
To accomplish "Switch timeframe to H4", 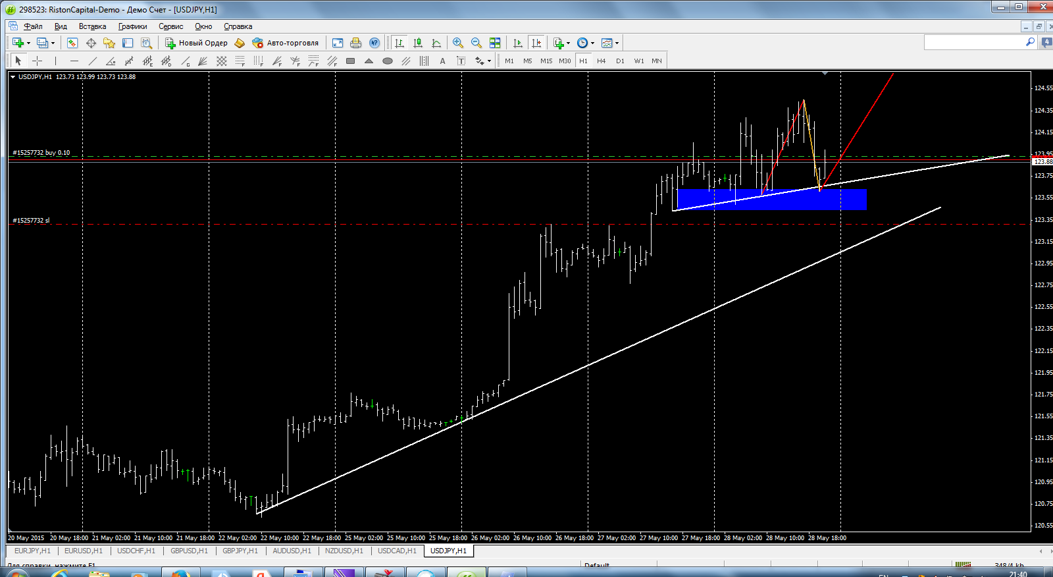I will [x=602, y=61].
